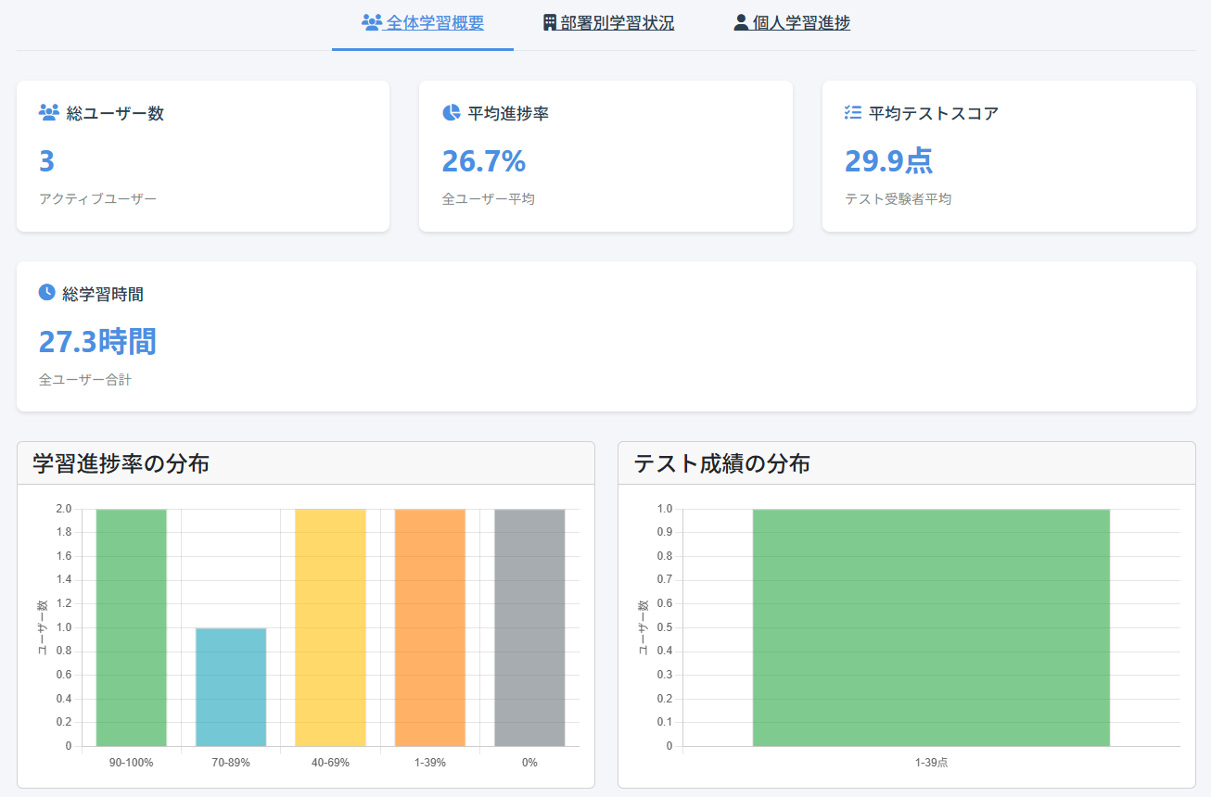The width and height of the screenshot is (1211, 797).
Task: Click the 26.7% average progress value
Action: click(x=484, y=161)
